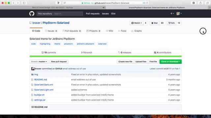The image size is (211, 118).
Task: Select the 'theme' topic tag
Action: 57,44
